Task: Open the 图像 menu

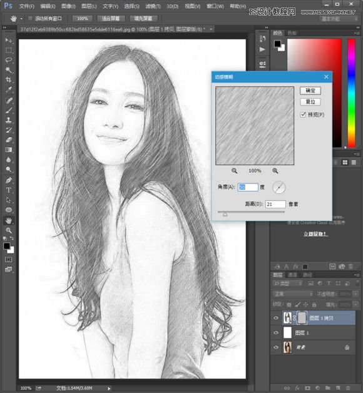Action: pos(68,6)
